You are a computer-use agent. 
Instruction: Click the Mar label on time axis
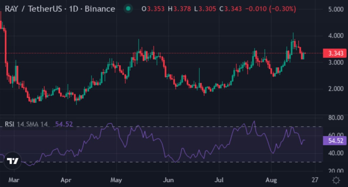(x=14, y=180)
